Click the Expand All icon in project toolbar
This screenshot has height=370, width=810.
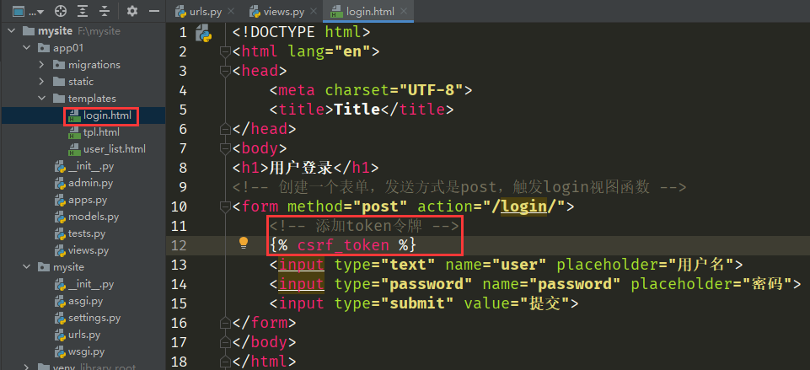(x=83, y=12)
